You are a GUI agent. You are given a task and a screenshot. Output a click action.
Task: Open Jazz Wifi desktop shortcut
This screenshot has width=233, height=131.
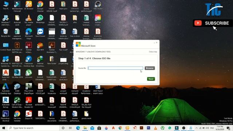pyautogui.click(x=40, y=47)
